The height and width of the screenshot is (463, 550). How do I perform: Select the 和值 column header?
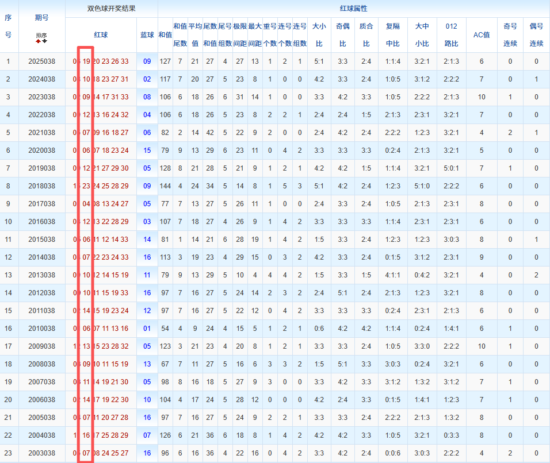[x=165, y=35]
